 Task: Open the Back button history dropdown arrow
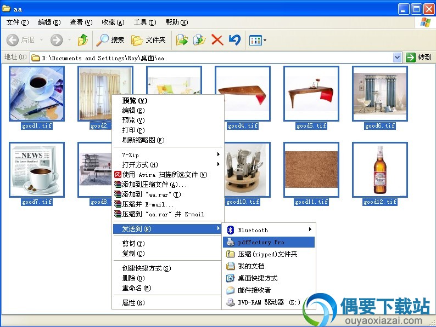[x=41, y=40]
